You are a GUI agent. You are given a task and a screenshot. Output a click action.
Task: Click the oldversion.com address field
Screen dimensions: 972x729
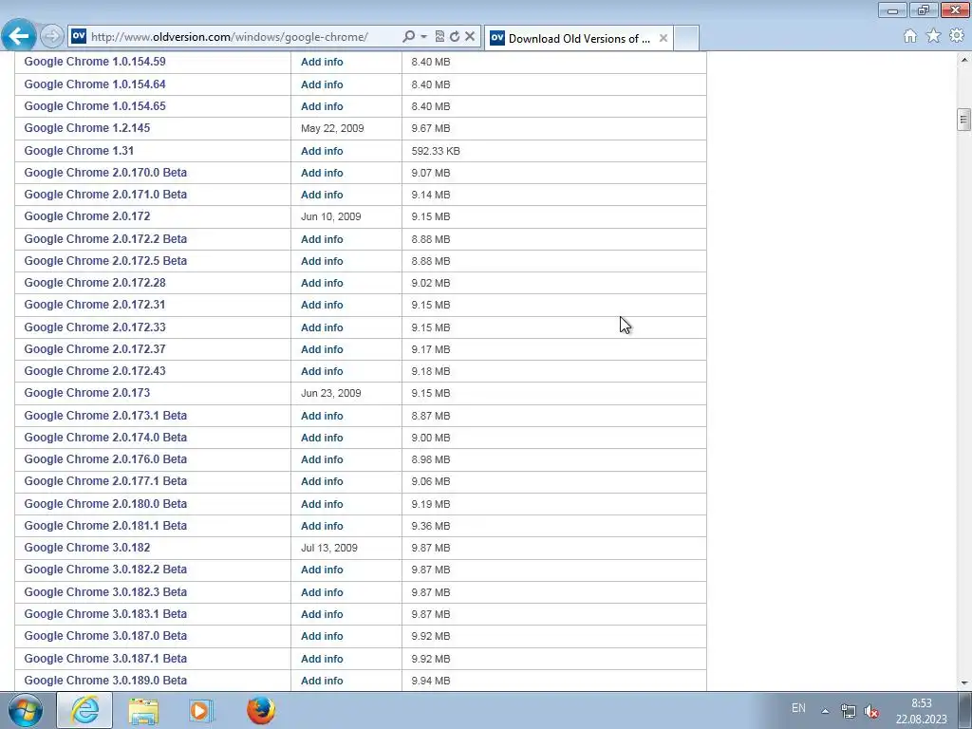[230, 37]
